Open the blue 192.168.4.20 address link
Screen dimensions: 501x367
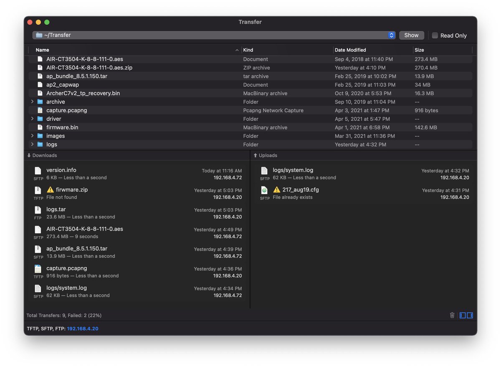[83, 329]
